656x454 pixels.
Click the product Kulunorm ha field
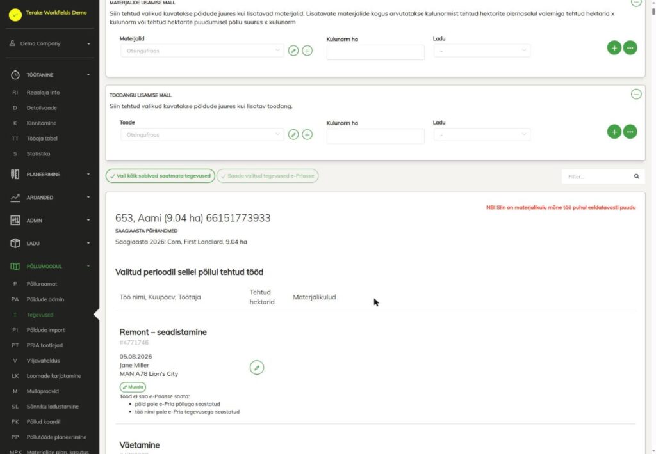point(375,136)
